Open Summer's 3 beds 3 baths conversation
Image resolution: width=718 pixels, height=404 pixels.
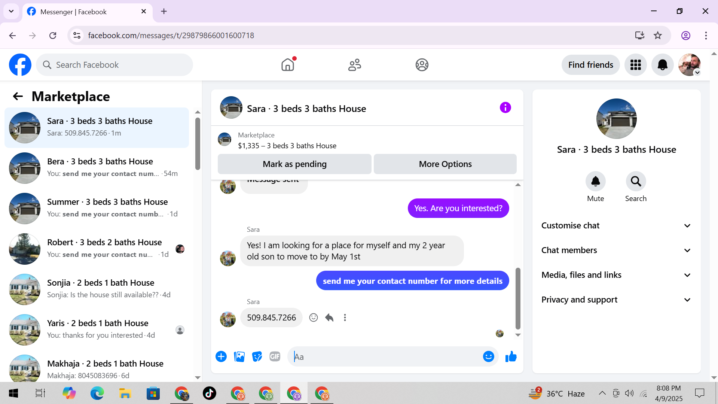(97, 209)
